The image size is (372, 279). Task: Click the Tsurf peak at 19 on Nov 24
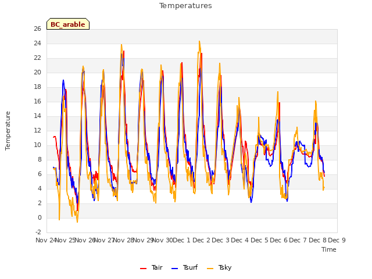coord(63,80)
